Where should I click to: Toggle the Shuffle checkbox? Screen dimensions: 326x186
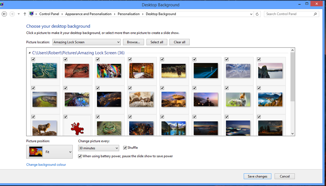click(125, 148)
